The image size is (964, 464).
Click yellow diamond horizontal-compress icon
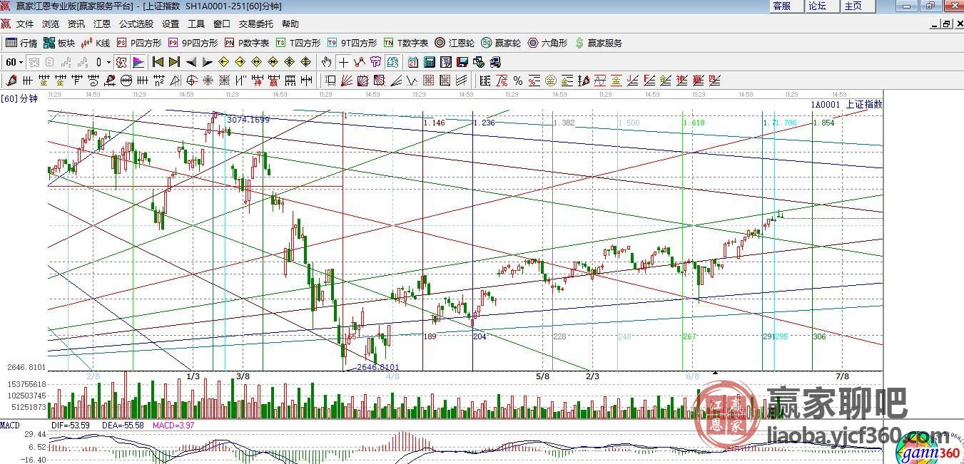click(273, 62)
